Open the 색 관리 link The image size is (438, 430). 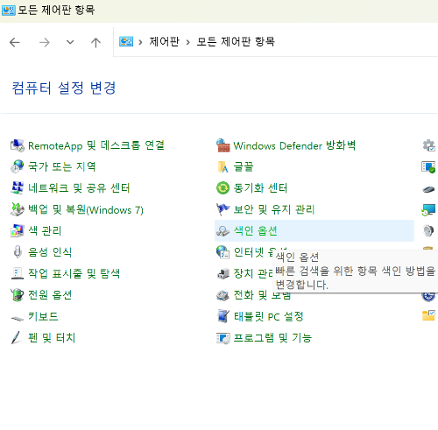(x=45, y=231)
